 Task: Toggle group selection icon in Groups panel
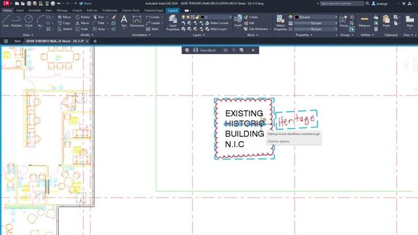(352, 29)
